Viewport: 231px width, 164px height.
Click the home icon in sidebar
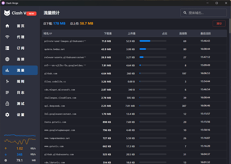7,26
